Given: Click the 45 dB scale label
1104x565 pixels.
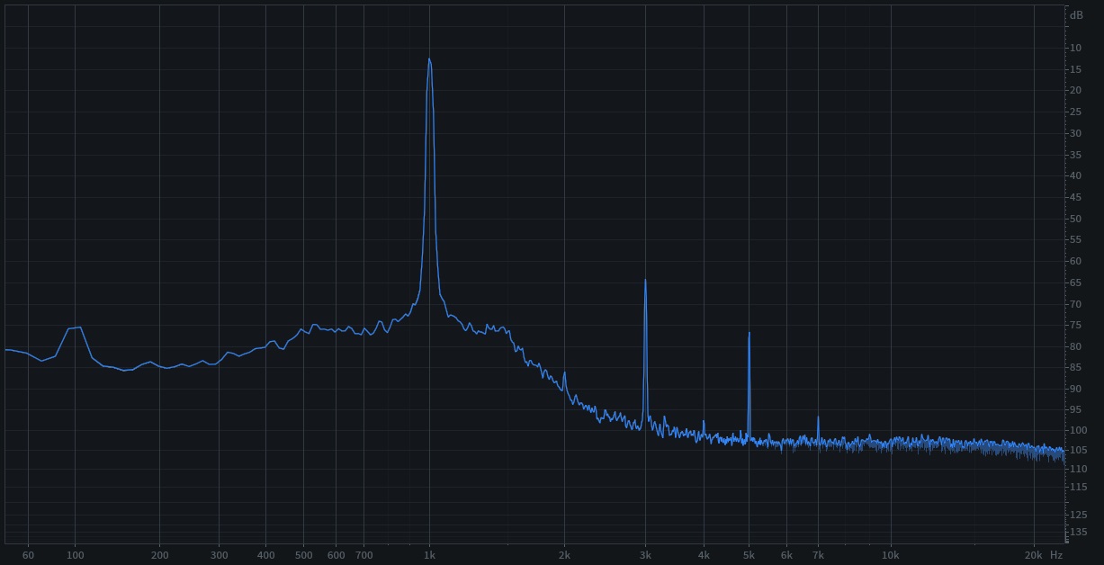Looking at the screenshot, I should [1075, 198].
